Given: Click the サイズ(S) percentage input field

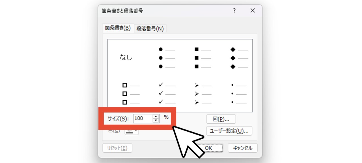Looking at the screenshot, I should tap(143, 118).
